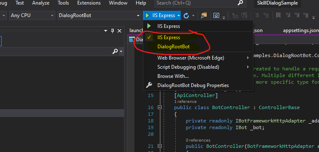Pin the left panel with auto-hide pushpin
Viewport: 319px width, 152px height.
click(x=112, y=31)
